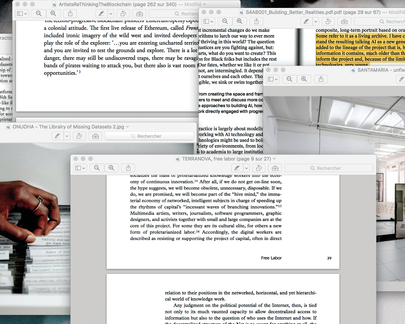Click the S4AB001 document proxy icon in title bar
The height and width of the screenshot is (324, 405).
click(241, 12)
